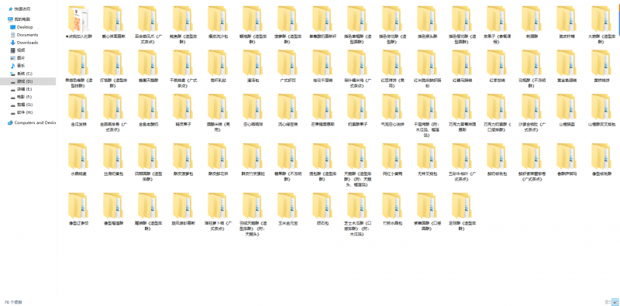This screenshot has width=620, height=306.
Task: Click the 花瓶酥 (不冻明酥) folder label
Action: (532, 82)
